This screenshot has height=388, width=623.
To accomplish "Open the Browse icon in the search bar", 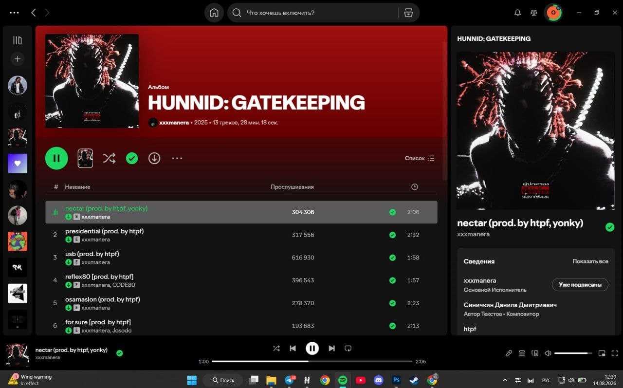I will click(x=408, y=13).
